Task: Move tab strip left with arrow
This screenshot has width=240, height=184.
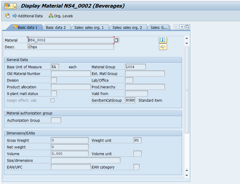Action: click(x=176, y=27)
